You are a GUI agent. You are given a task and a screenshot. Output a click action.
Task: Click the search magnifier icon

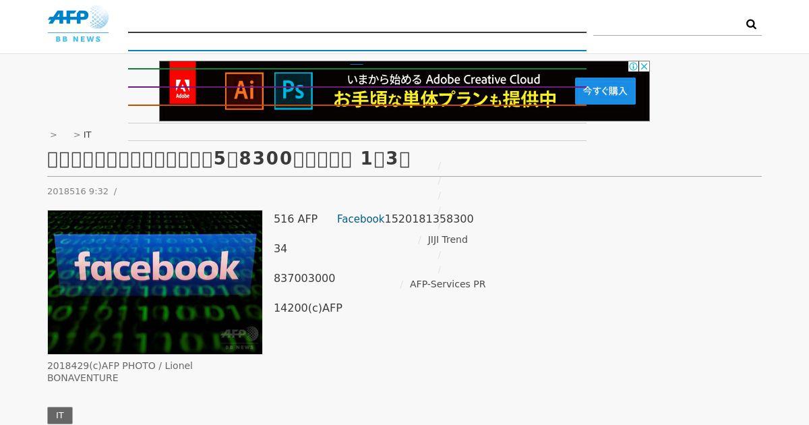pos(751,24)
